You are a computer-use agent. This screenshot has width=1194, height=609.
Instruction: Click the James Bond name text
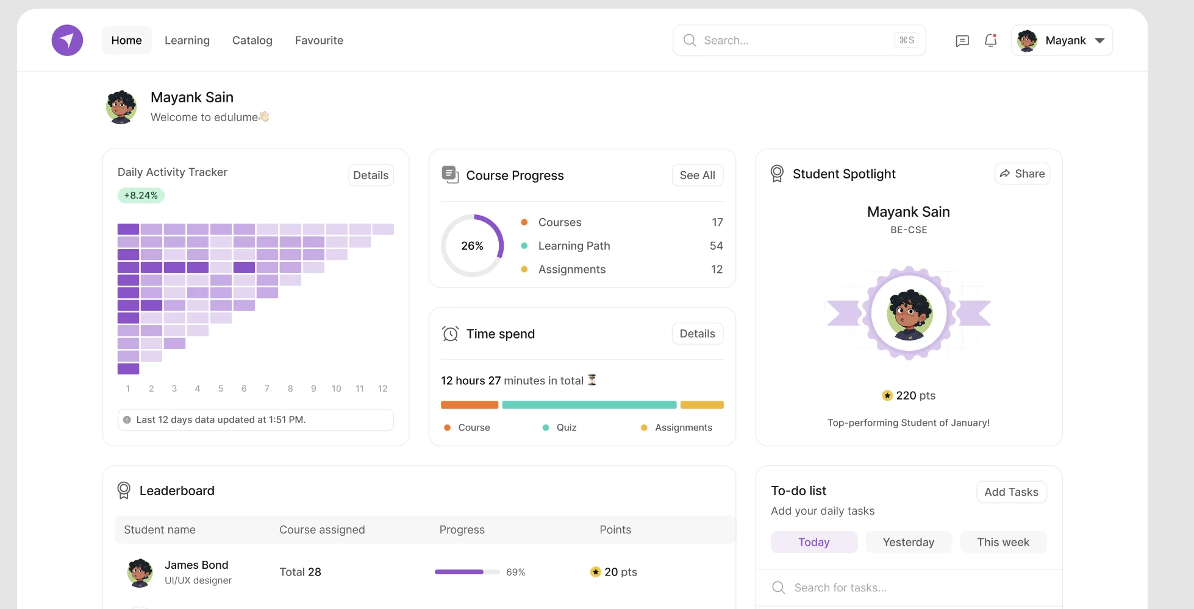[196, 565]
